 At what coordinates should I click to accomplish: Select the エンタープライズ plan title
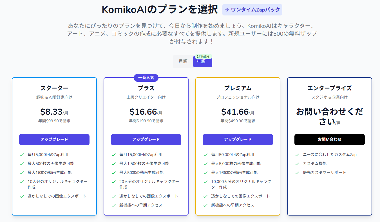coord(330,88)
